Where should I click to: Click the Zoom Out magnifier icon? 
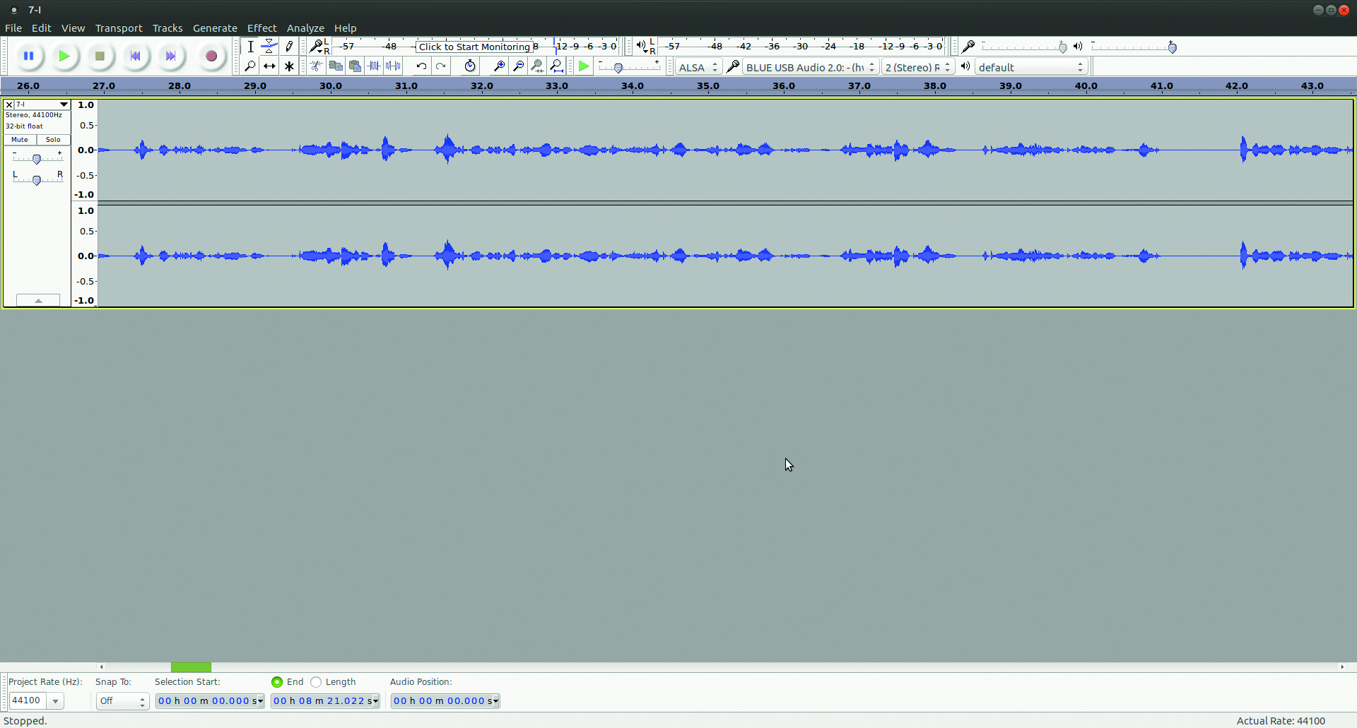point(518,66)
